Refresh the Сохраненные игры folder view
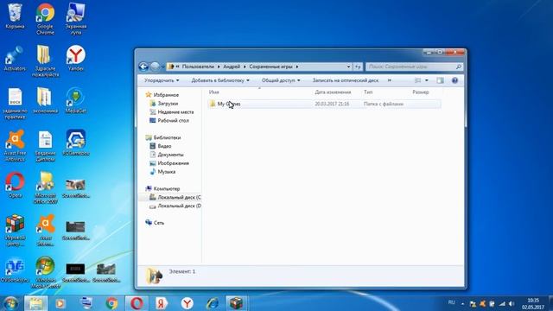The image size is (553, 311). coord(358,67)
